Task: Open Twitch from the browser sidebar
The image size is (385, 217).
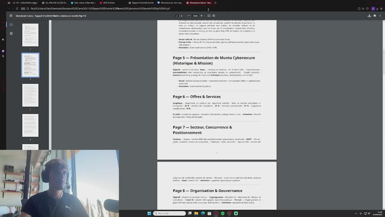Action: [3, 51]
